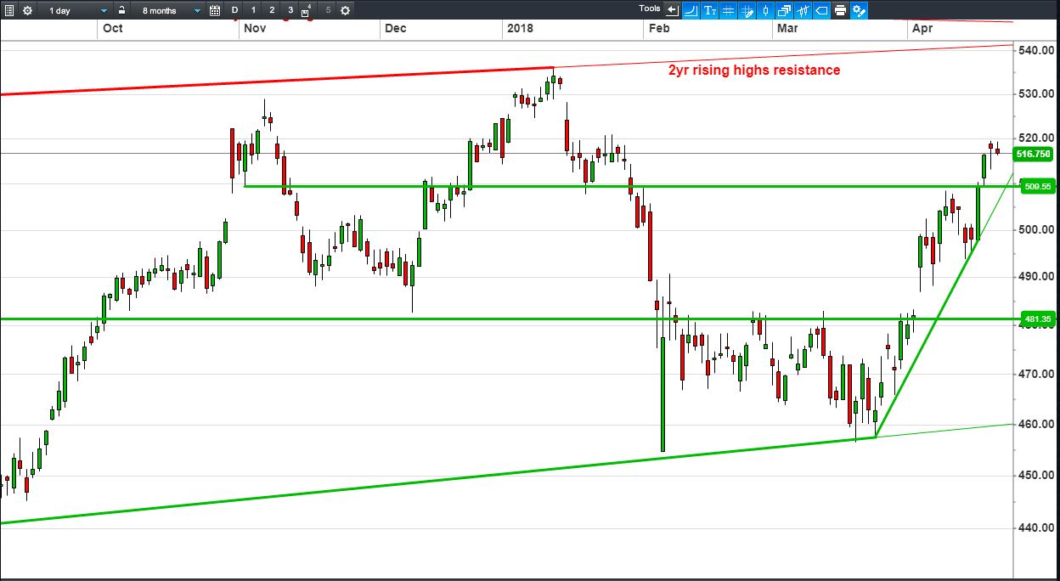Open the indicators candlestick overlay icon
This screenshot has width=1060, height=581.
[803, 10]
